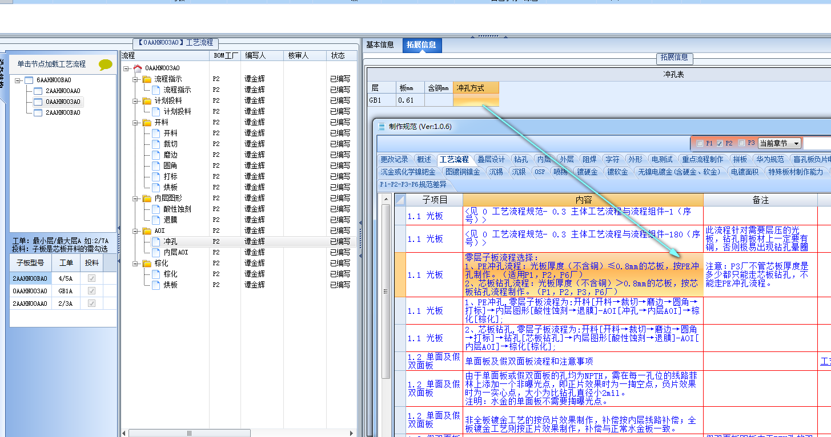Image resolution: width=831 pixels, height=437 pixels.
Task: Collapse the 开料 folder
Action: point(136,122)
